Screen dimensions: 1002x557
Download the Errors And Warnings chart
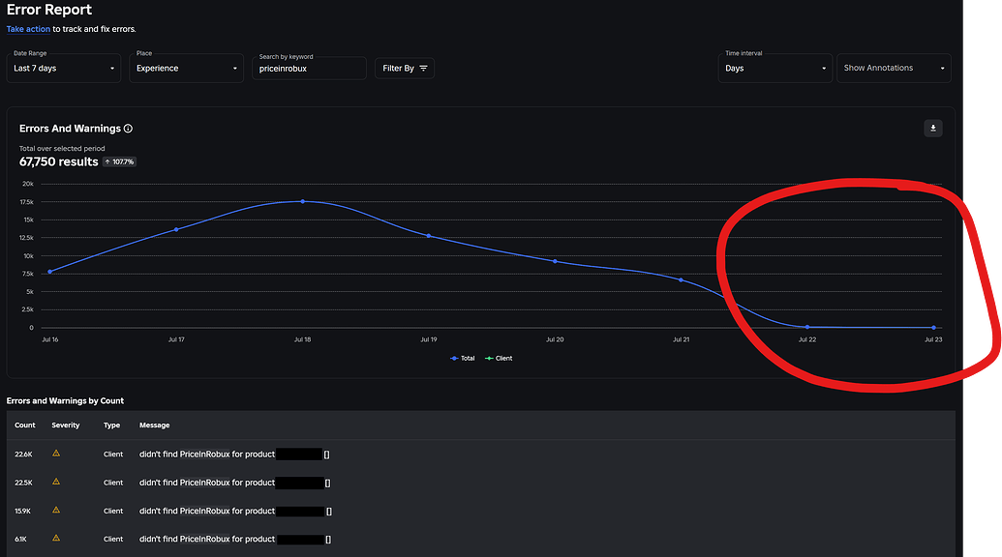932,129
